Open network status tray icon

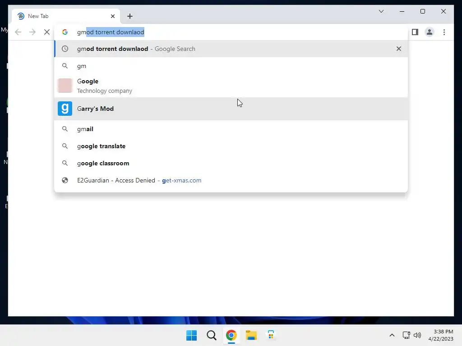click(x=407, y=335)
